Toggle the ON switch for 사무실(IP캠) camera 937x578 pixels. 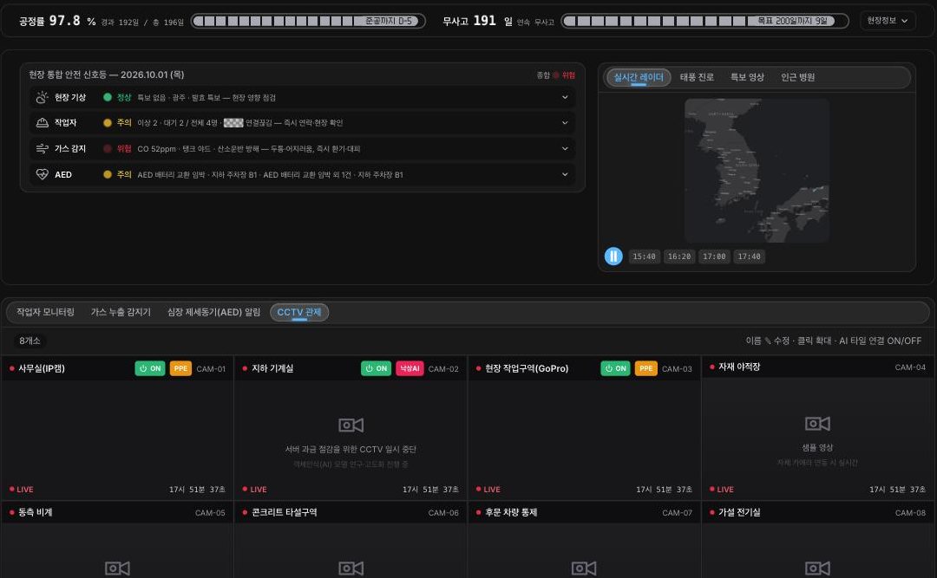150,368
